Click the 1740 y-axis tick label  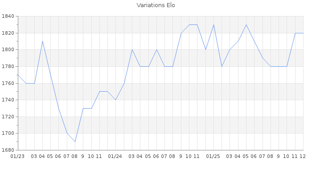pyautogui.click(x=8, y=100)
